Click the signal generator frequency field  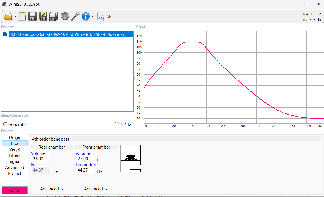119,124
